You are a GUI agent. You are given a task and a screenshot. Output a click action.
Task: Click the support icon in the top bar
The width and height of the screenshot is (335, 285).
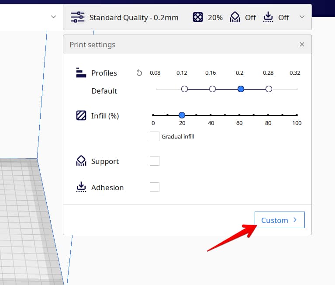tap(235, 17)
